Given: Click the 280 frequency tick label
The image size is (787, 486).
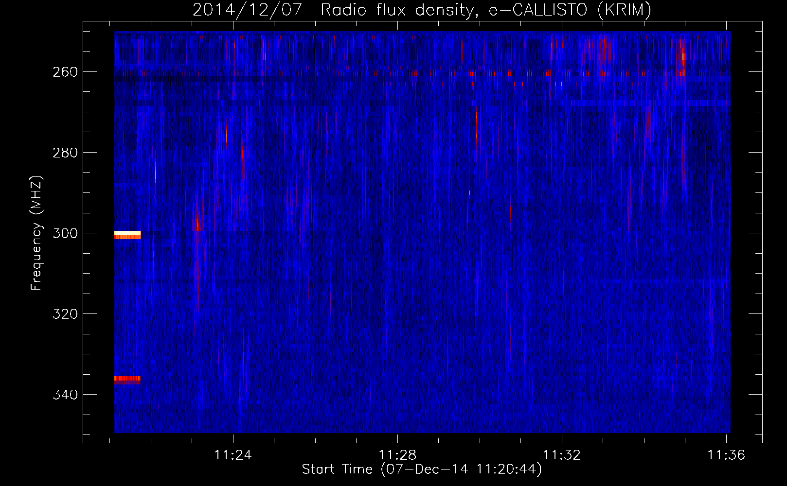Looking at the screenshot, I should [x=64, y=153].
